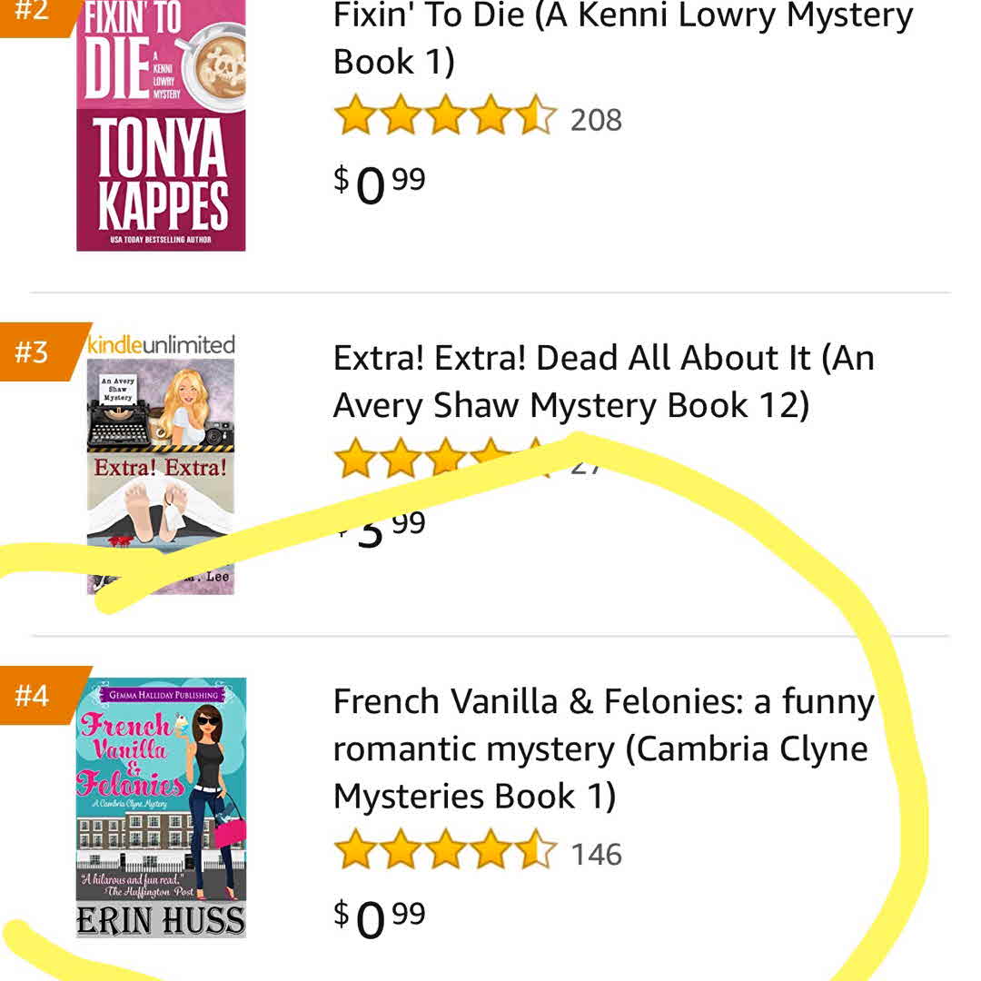Viewport: 981px width, 981px height.
Task: Click the 146 reviews count
Action: [x=596, y=855]
